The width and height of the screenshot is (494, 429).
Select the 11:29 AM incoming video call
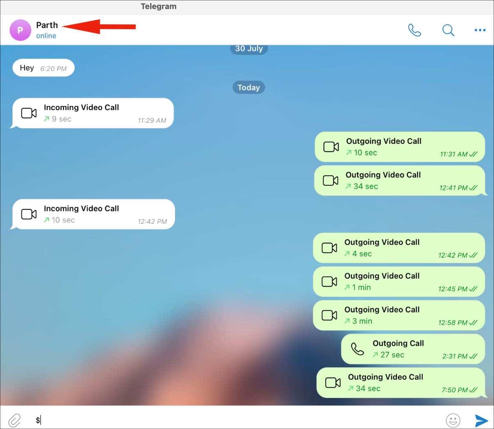[93, 113]
